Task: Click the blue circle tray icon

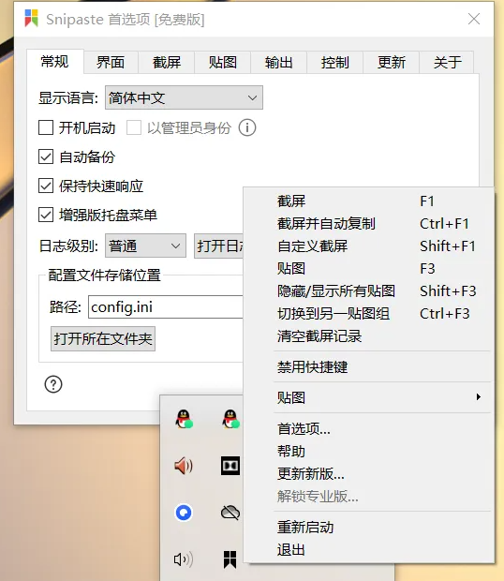Action: click(184, 513)
